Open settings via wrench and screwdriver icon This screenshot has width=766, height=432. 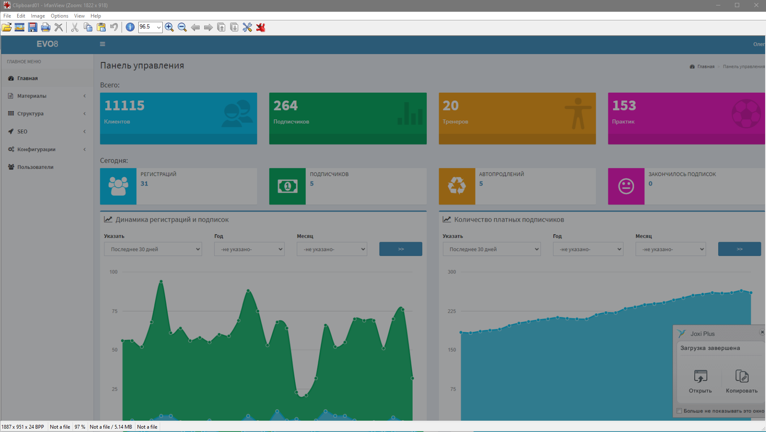pos(247,27)
